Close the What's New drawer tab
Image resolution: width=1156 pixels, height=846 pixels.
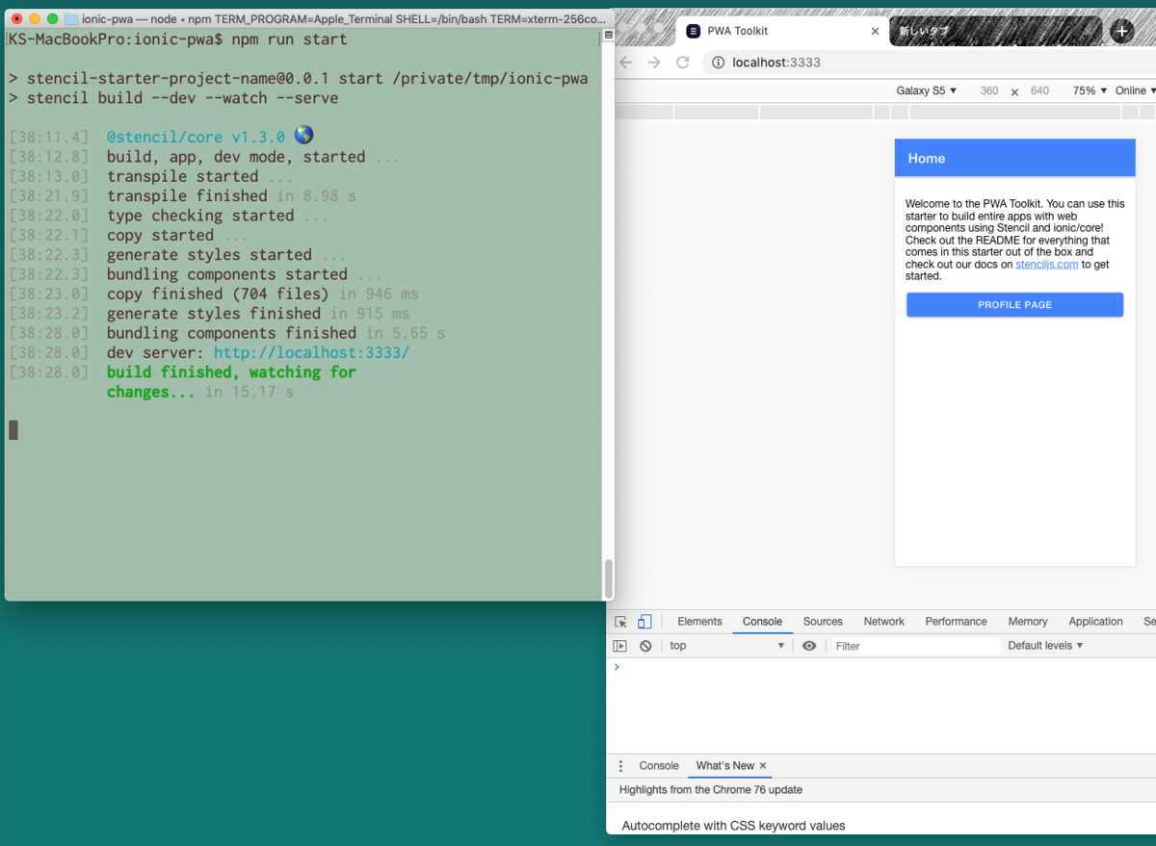point(763,766)
